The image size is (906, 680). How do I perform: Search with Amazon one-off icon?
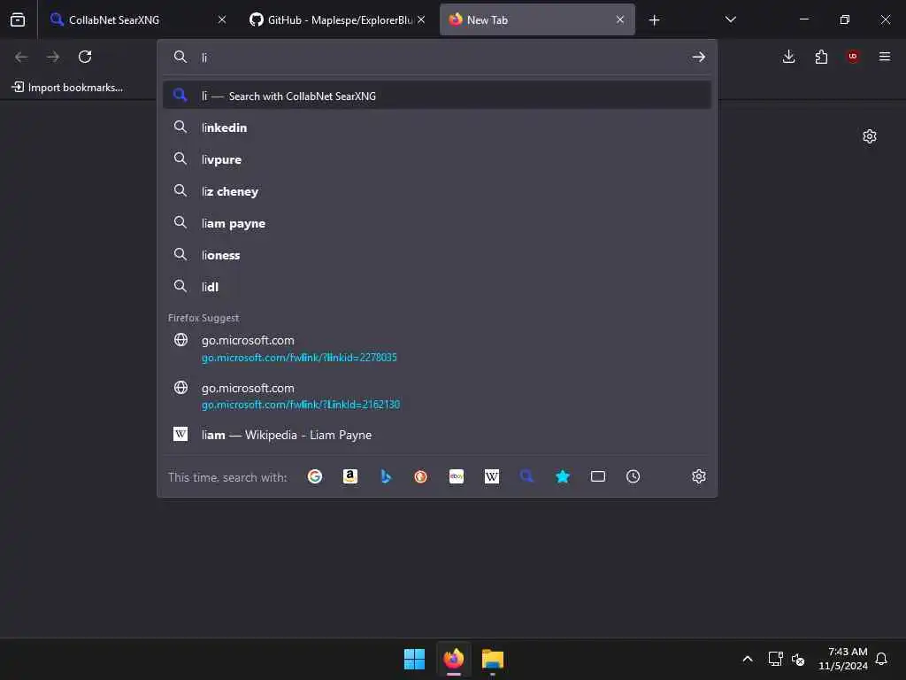[350, 476]
